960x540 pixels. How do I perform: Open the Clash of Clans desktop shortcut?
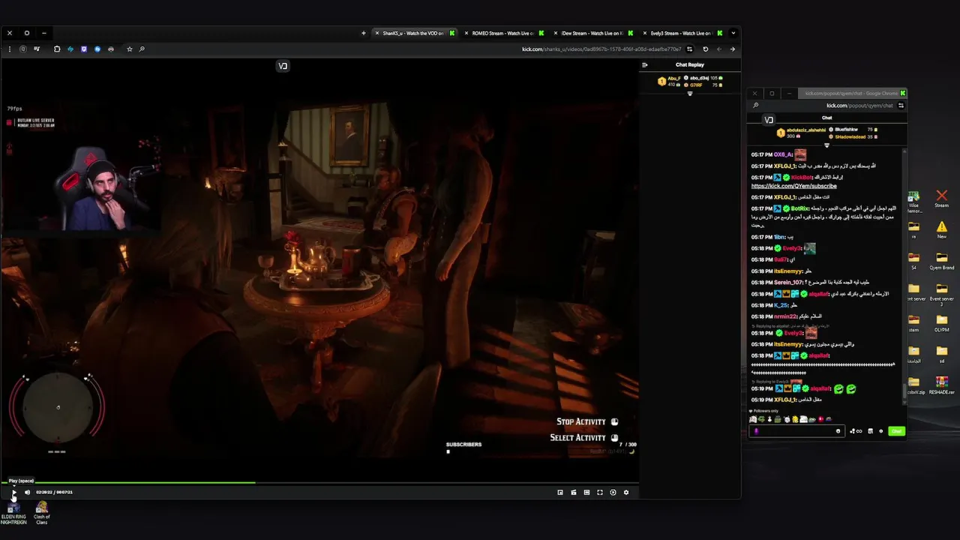[41, 513]
